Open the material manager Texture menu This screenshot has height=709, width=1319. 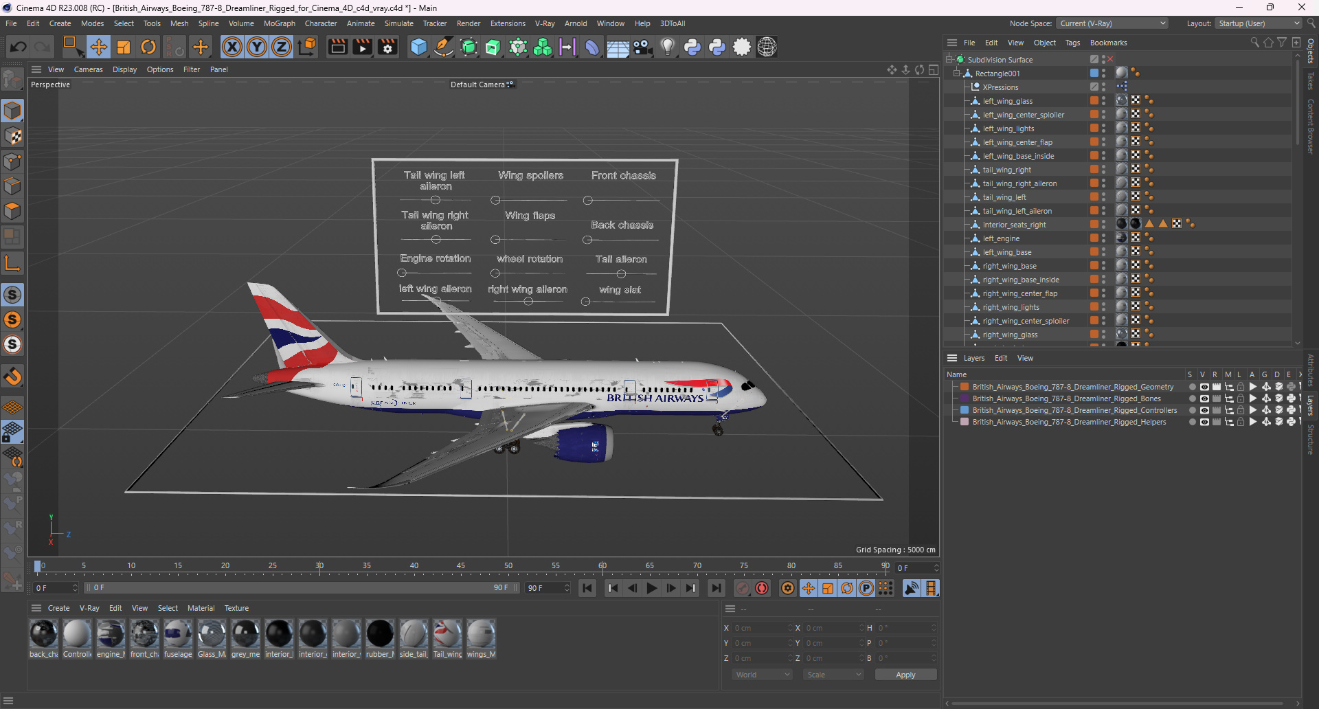coord(236,608)
